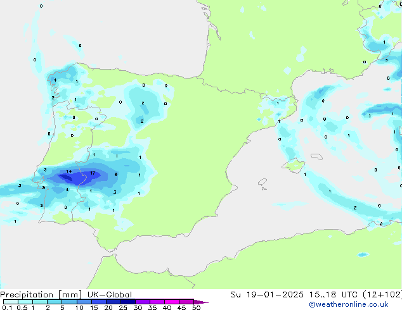Click the 5–10 mm legend color box
The image size is (402, 310).
[x=69, y=302]
